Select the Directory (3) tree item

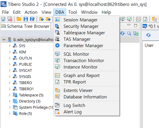30,101
